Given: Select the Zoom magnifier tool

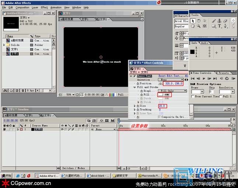Looking at the screenshot, I should coord(199,26).
